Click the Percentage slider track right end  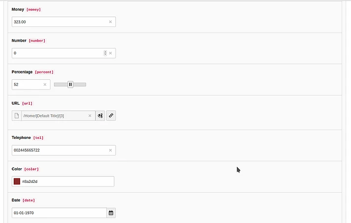click(84, 85)
